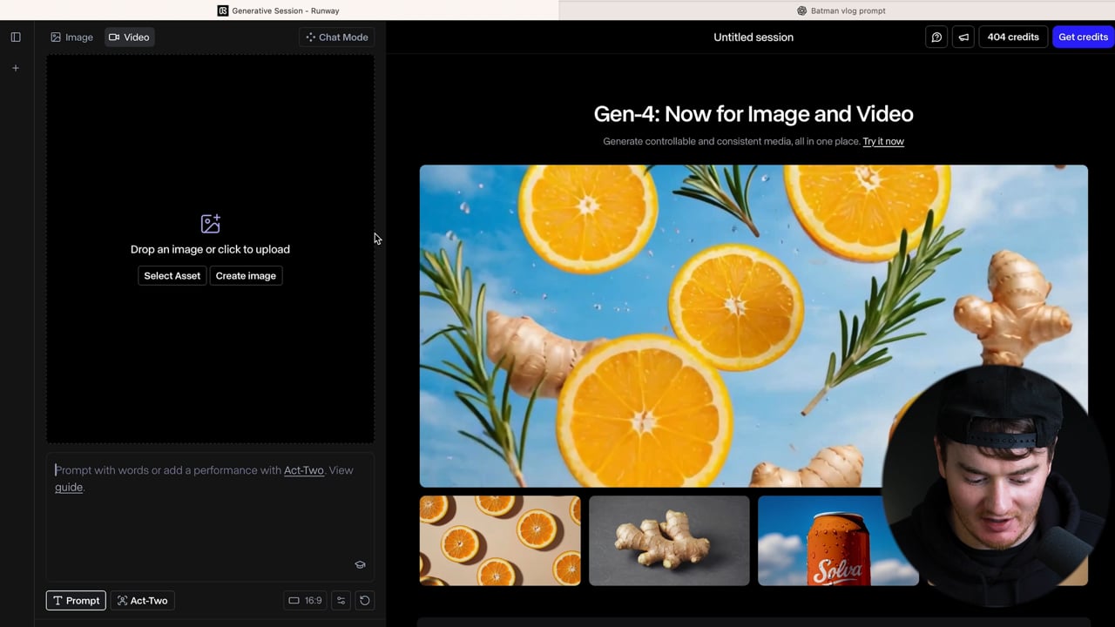Screen dimensions: 1115x627
Task: Enable Chat Mode
Action: click(x=336, y=37)
